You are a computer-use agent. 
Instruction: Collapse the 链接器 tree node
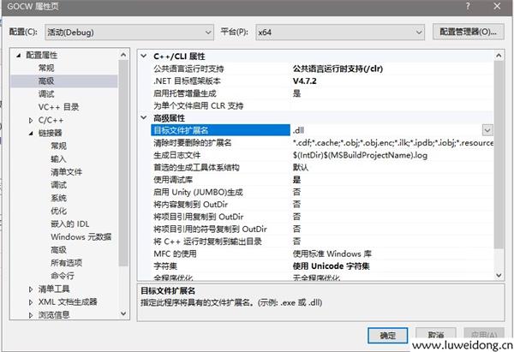tap(31, 134)
